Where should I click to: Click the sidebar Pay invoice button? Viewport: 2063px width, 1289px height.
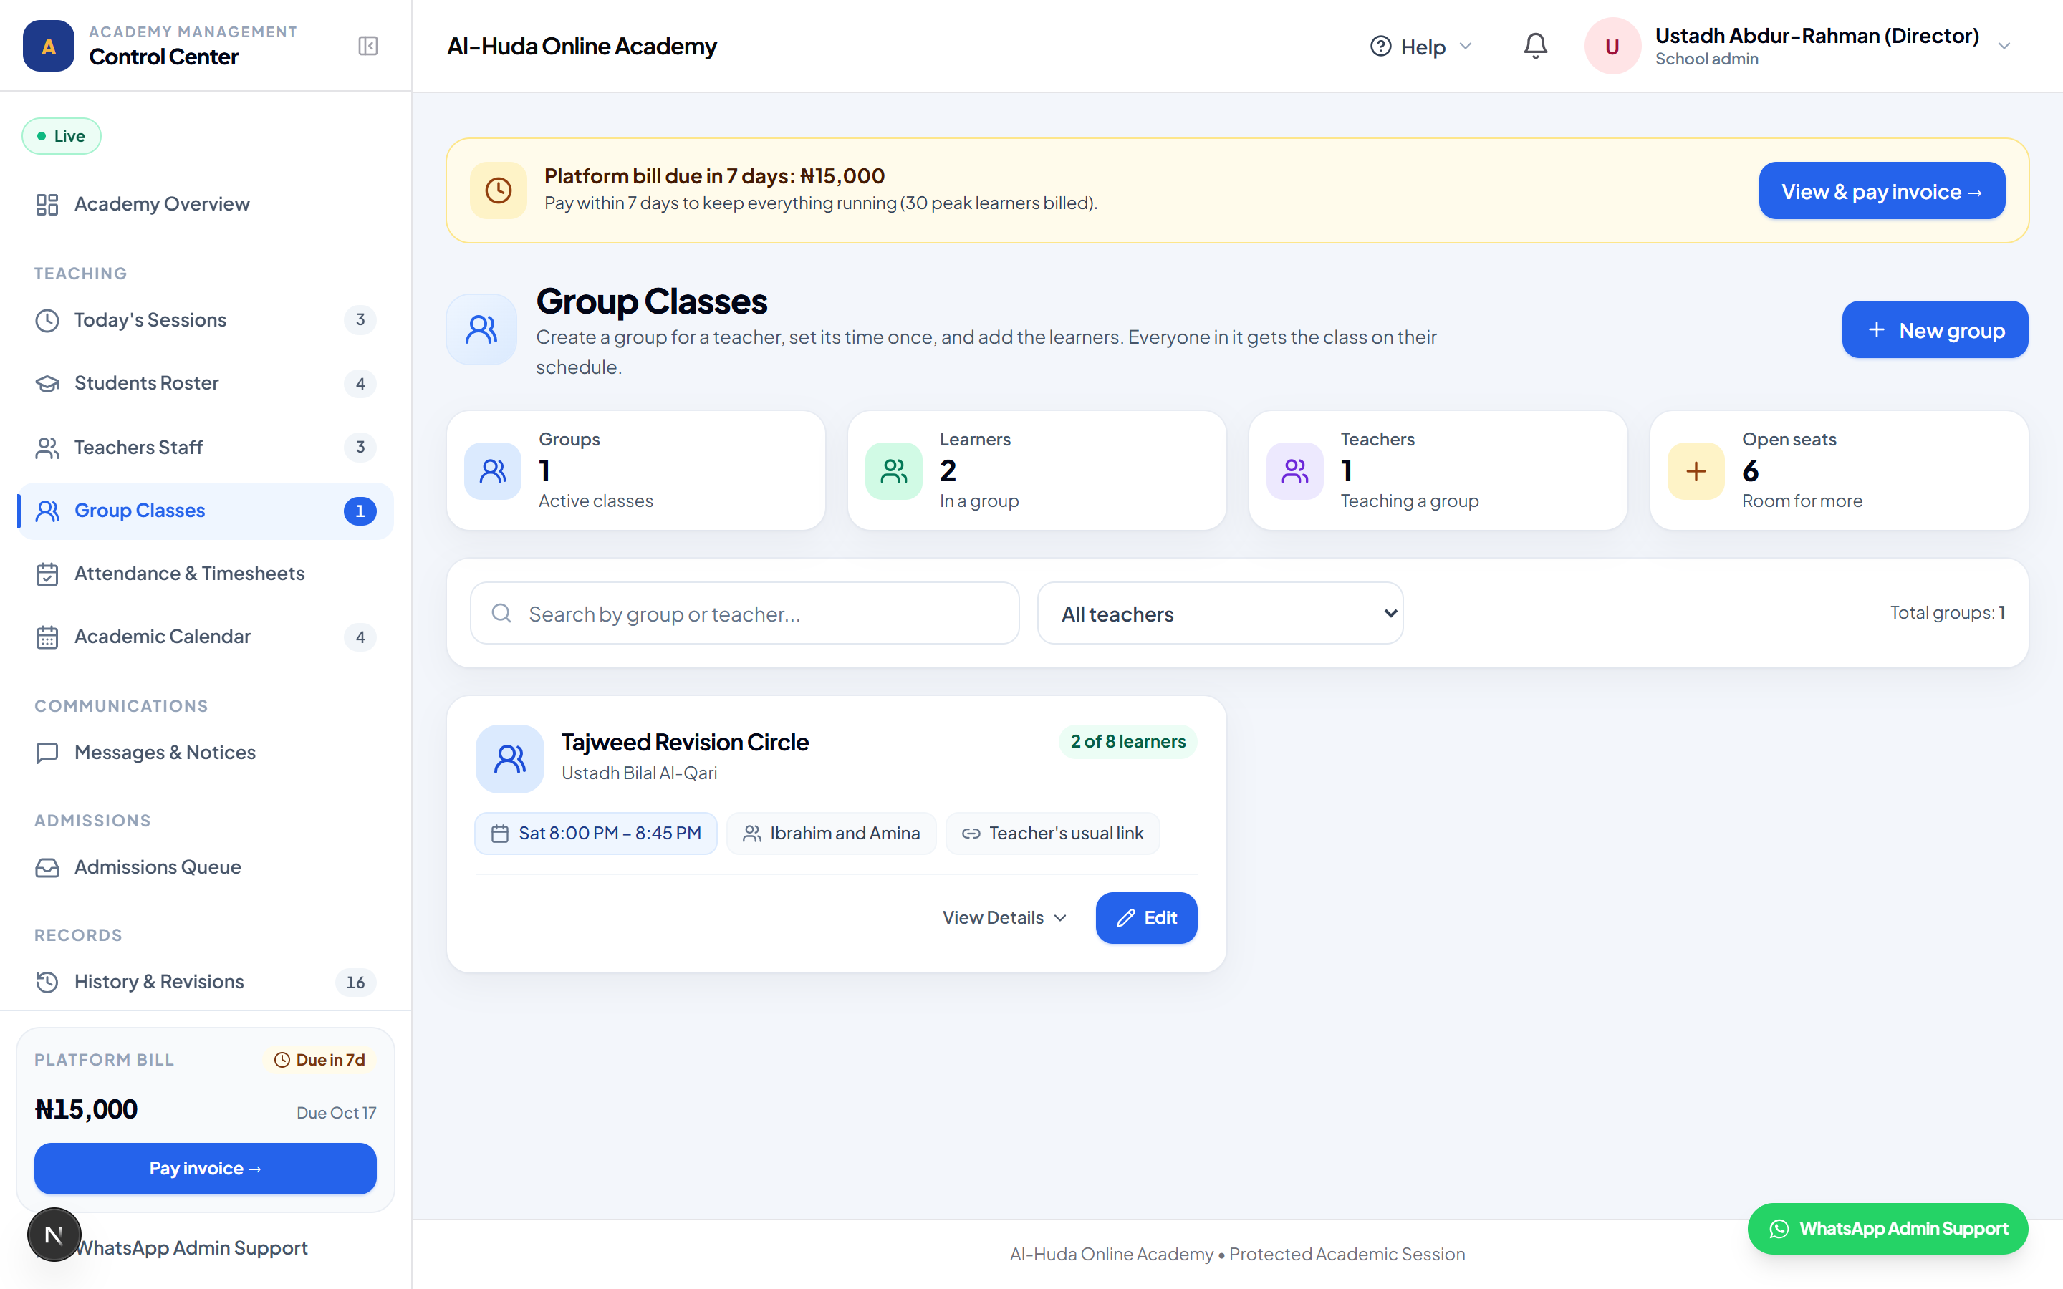click(x=206, y=1168)
